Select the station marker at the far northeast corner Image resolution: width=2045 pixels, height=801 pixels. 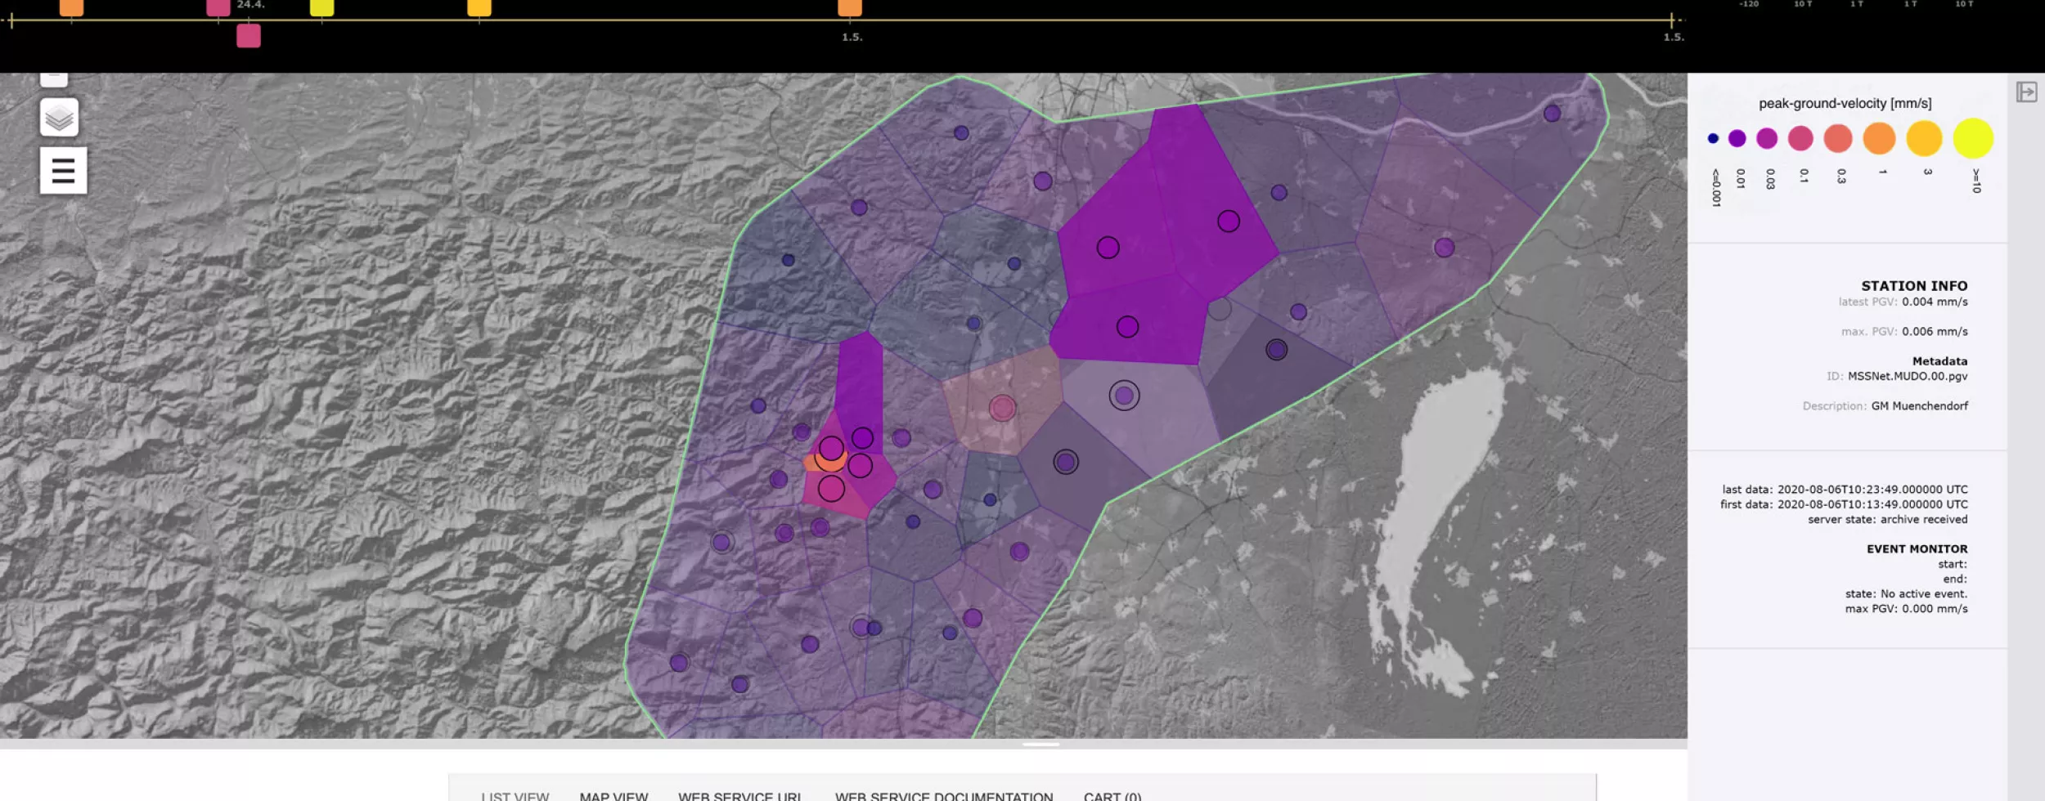click(x=1552, y=114)
